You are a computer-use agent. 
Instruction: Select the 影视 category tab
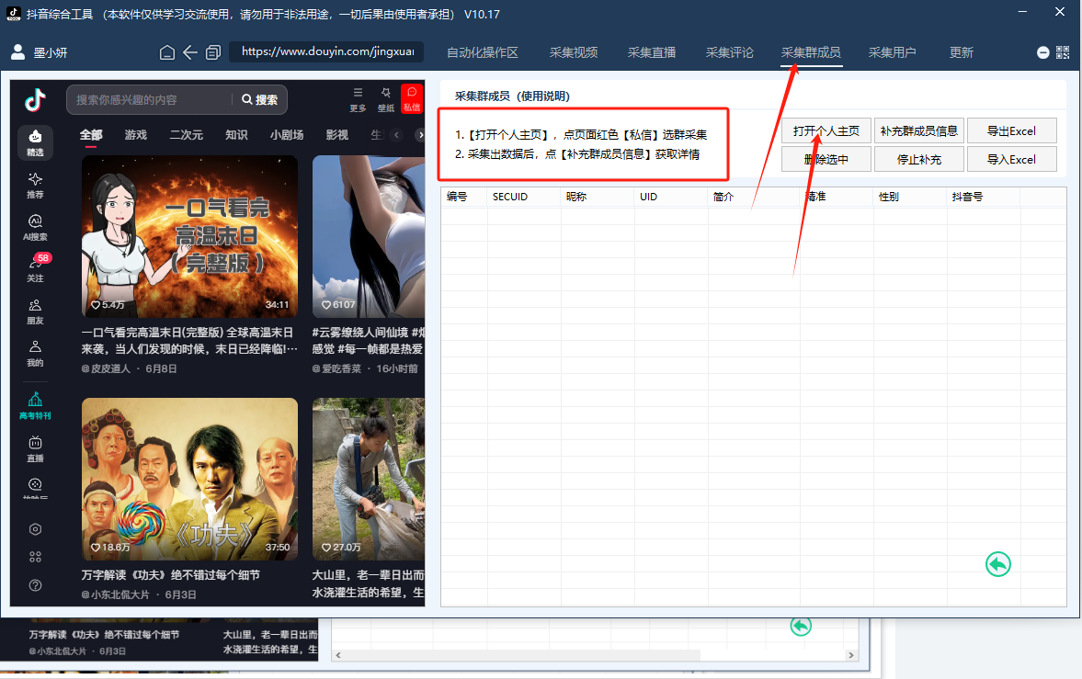pyautogui.click(x=336, y=134)
